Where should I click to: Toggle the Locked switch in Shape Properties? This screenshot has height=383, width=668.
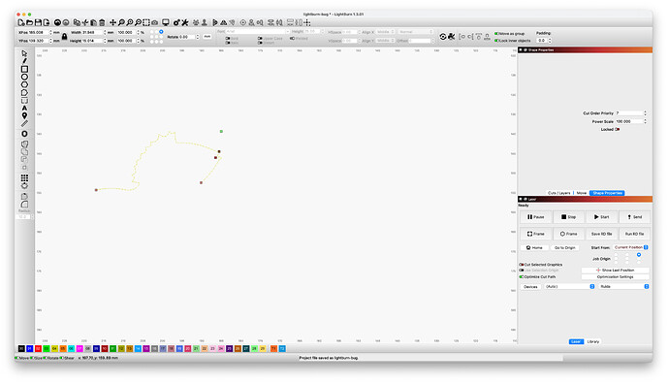tap(618, 130)
